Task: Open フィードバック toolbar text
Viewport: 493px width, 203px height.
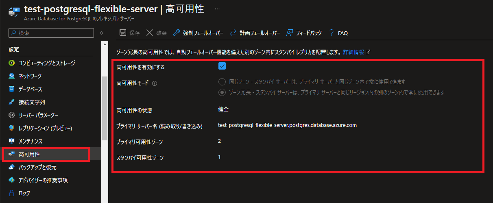Action: pos(309,33)
